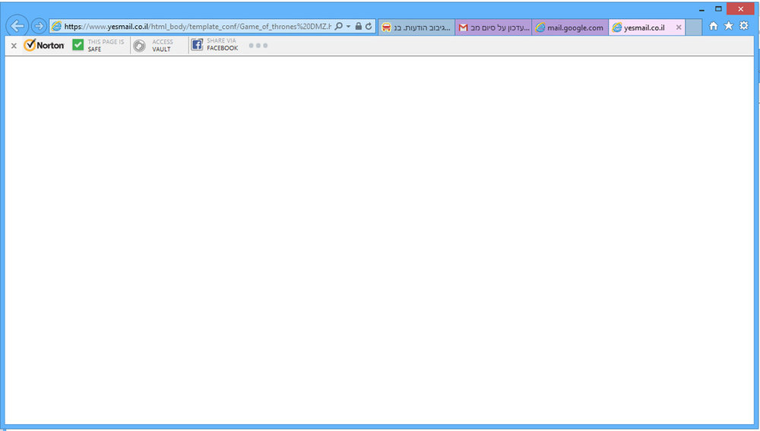Switch to the Gmail tab with Hebrew title
Screen dimensions: 760x431
click(493, 27)
